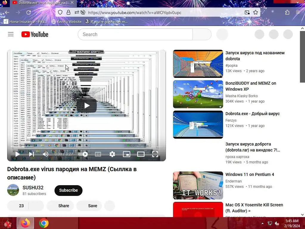Viewport: 305px width, 229px height.
Task: Share this video
Action: coord(60,206)
